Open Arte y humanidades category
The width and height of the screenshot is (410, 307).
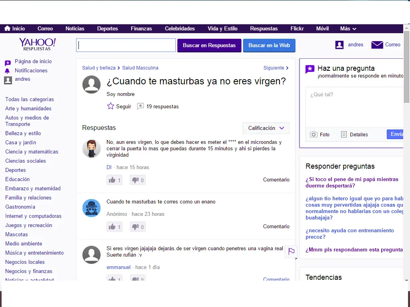pos(28,109)
